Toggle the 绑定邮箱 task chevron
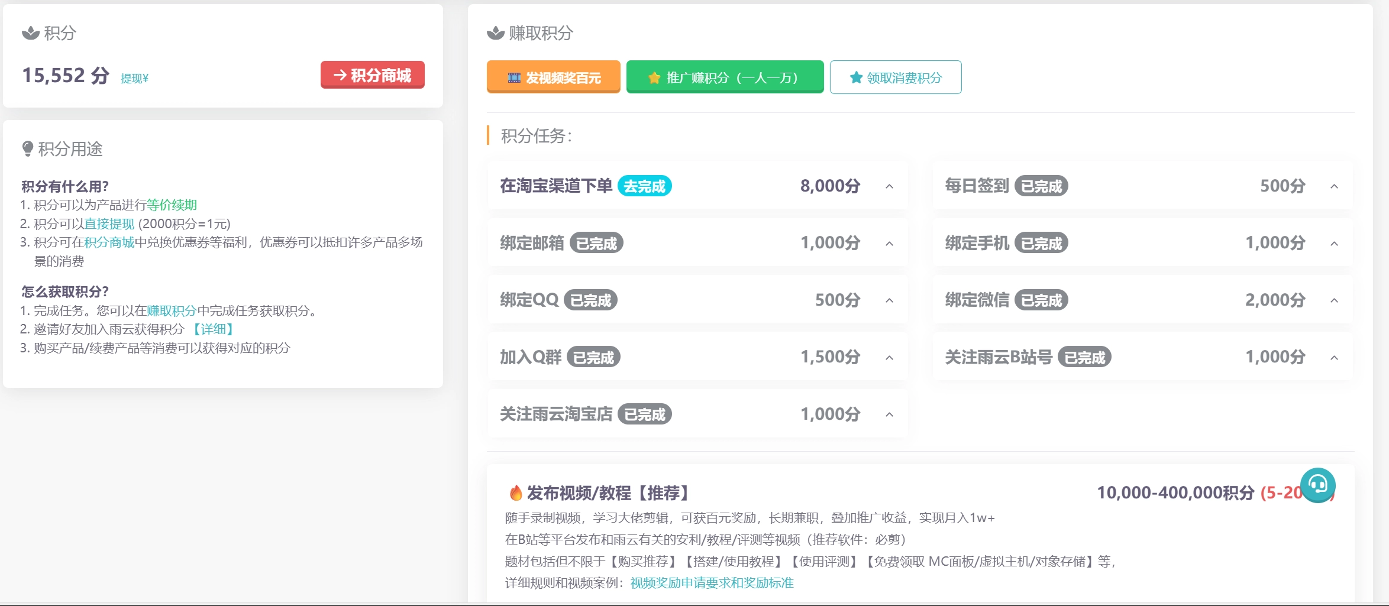 [x=889, y=244]
